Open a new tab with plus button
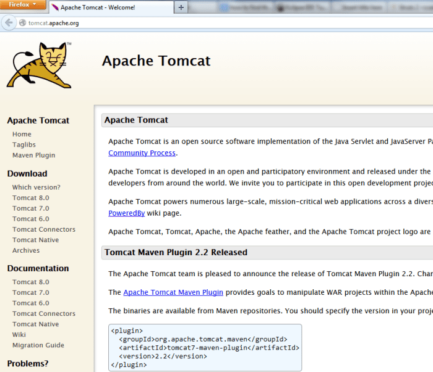This screenshot has width=433, height=372. [181, 7]
